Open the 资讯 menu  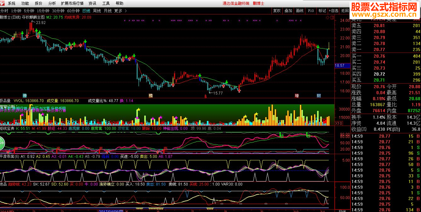click(92, 3)
